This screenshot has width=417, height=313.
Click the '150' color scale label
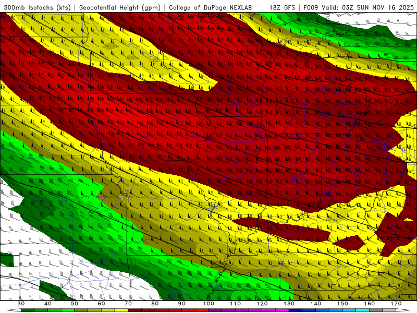342,304
